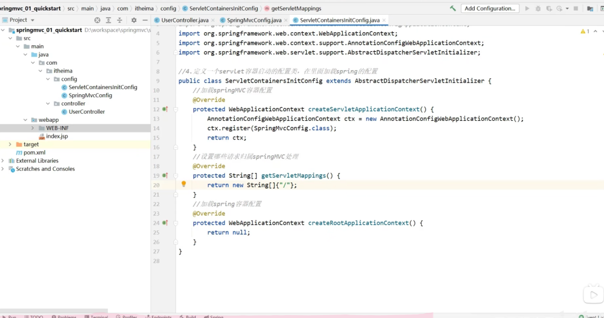Click the Expand All icon in Project panel
The image size is (604, 318).
pos(109,20)
